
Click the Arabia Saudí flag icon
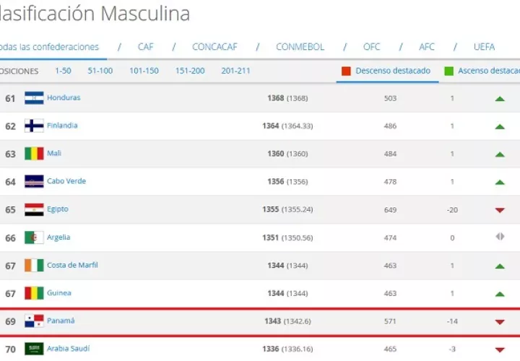tap(34, 349)
